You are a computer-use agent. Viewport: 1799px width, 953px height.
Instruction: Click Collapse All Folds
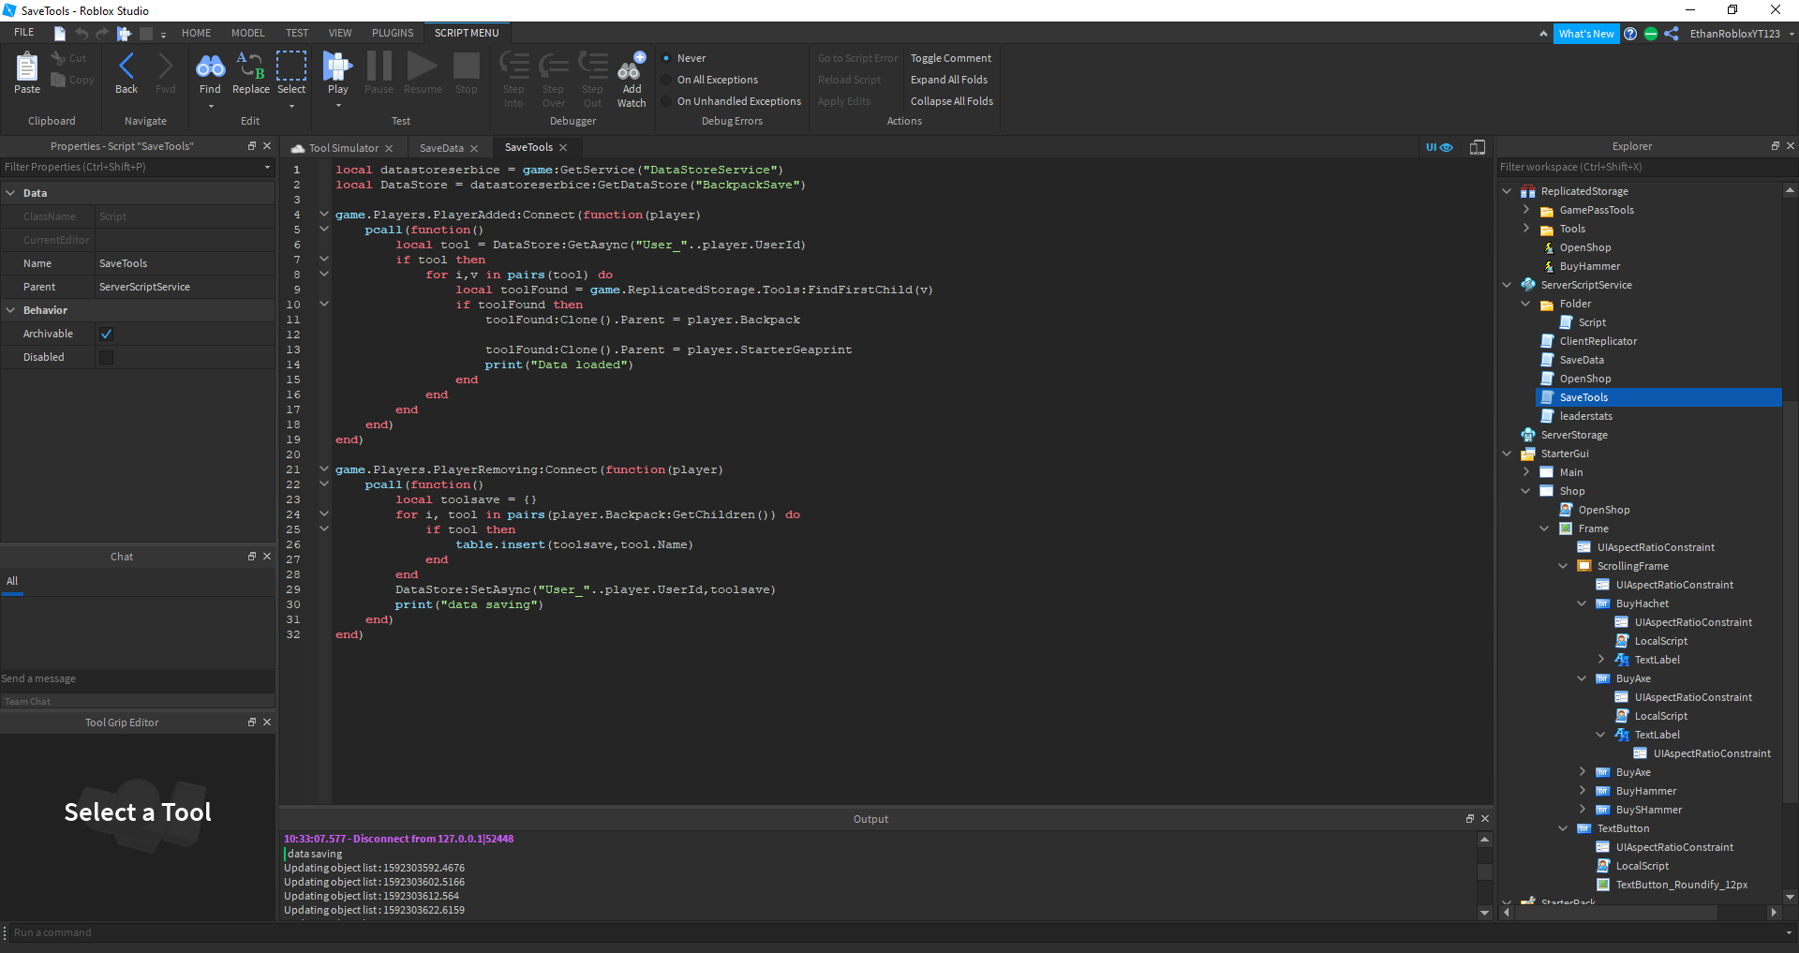(x=951, y=101)
